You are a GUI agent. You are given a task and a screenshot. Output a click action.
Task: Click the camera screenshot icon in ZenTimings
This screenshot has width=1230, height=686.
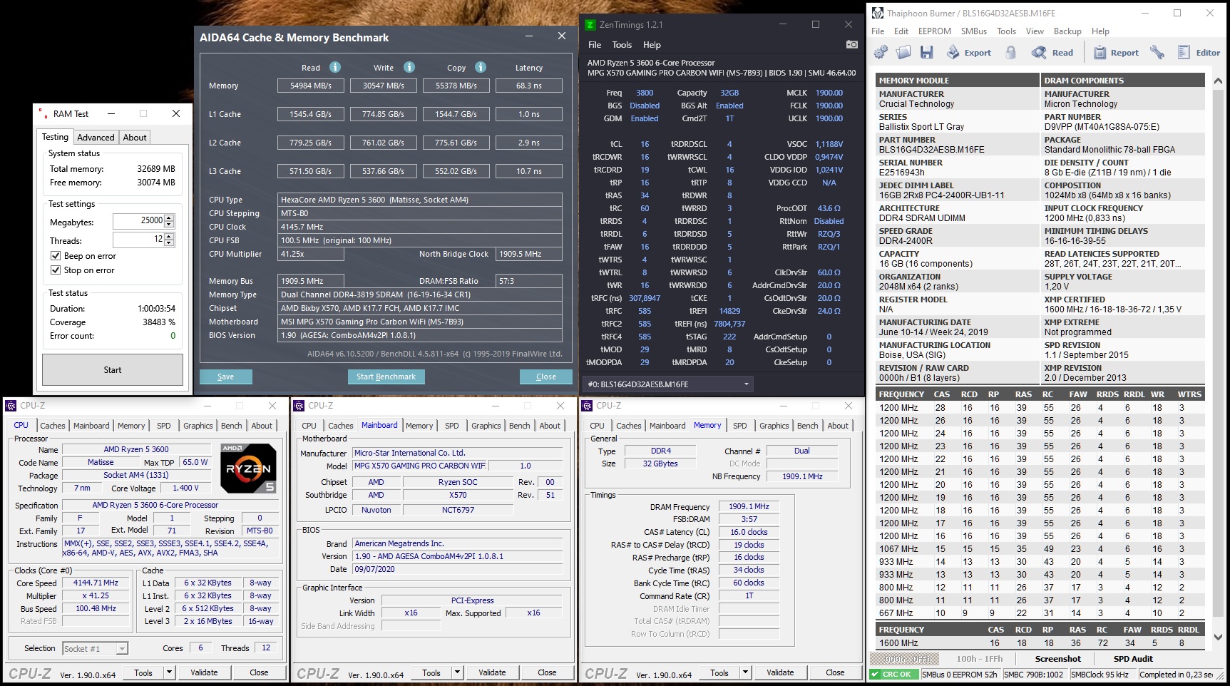(851, 44)
